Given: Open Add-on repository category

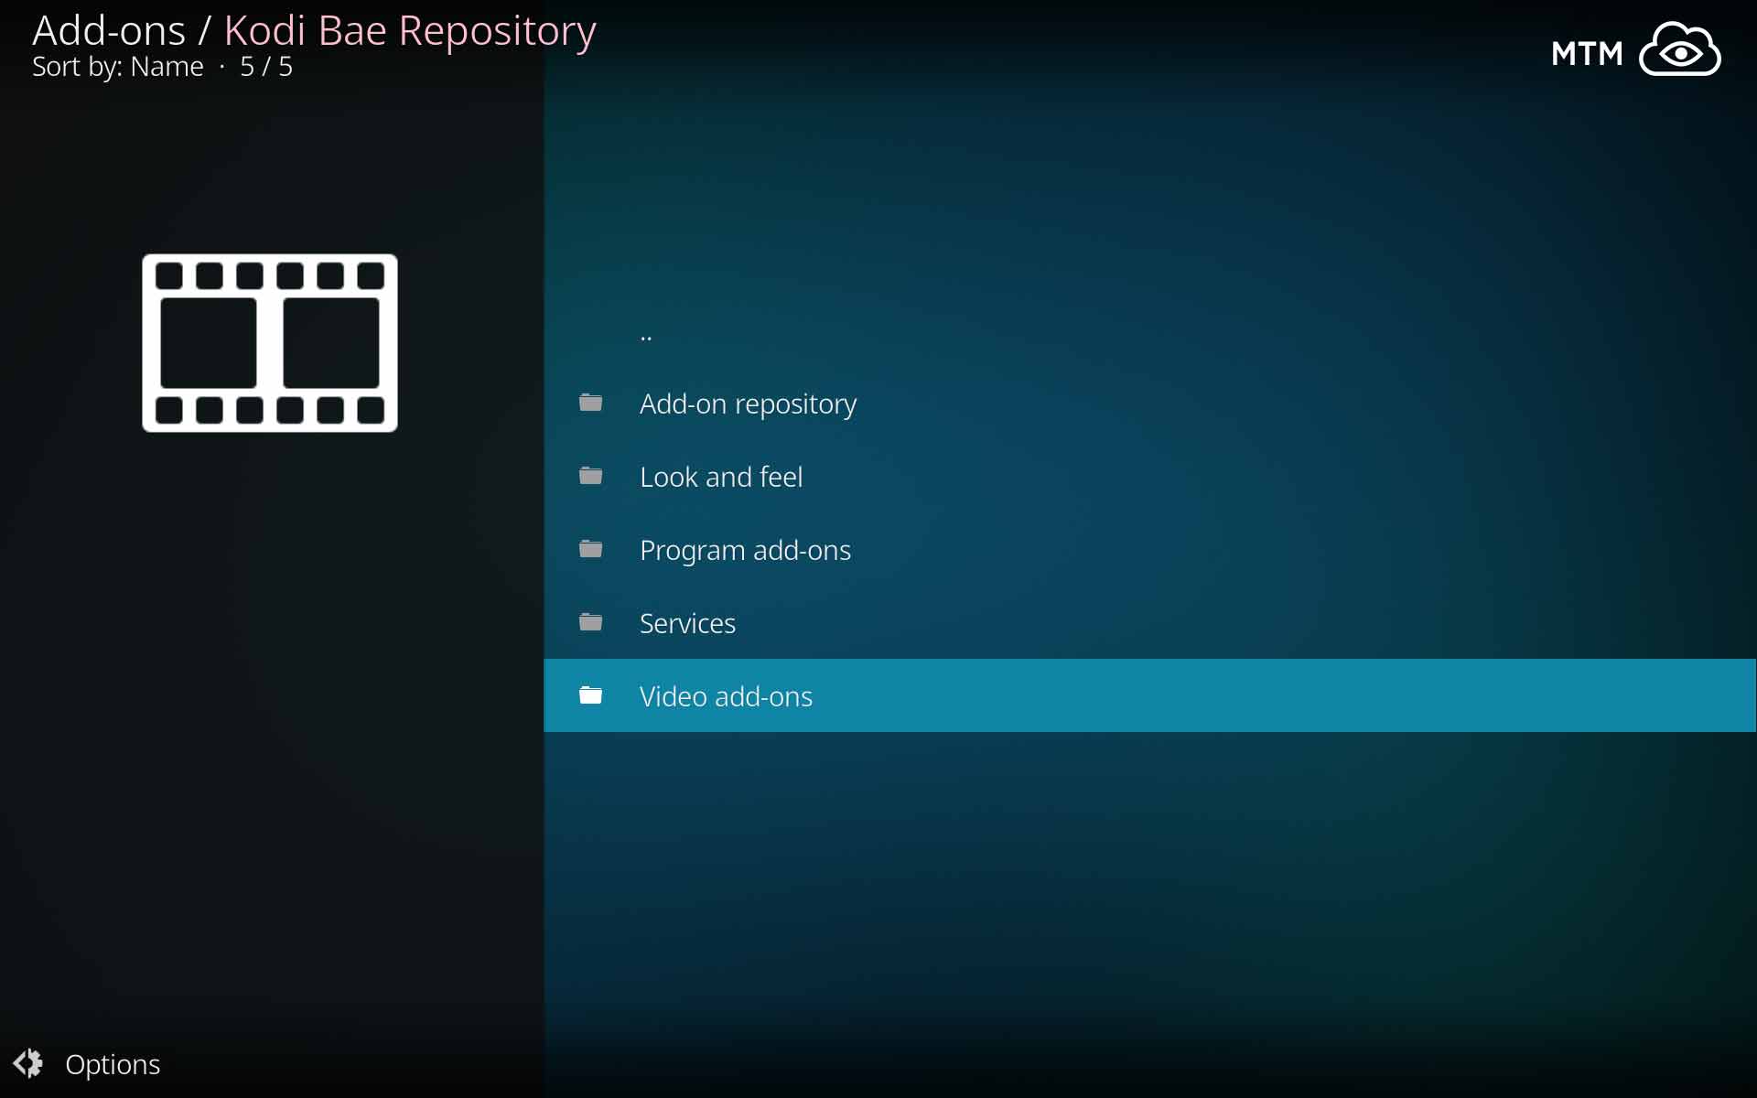Looking at the screenshot, I should pos(1149,403).
